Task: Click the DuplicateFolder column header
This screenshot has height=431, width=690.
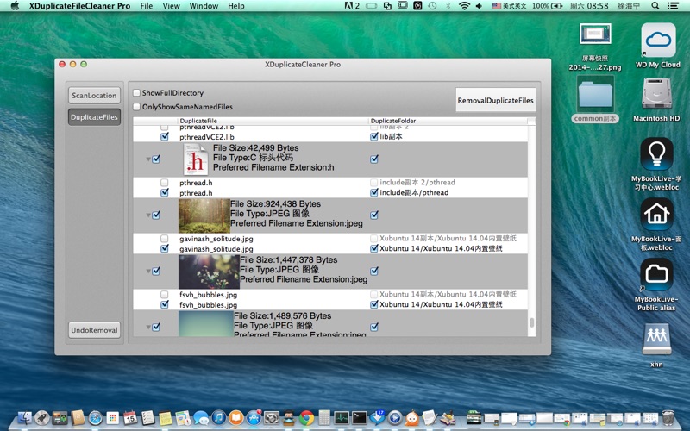Action: click(448, 121)
